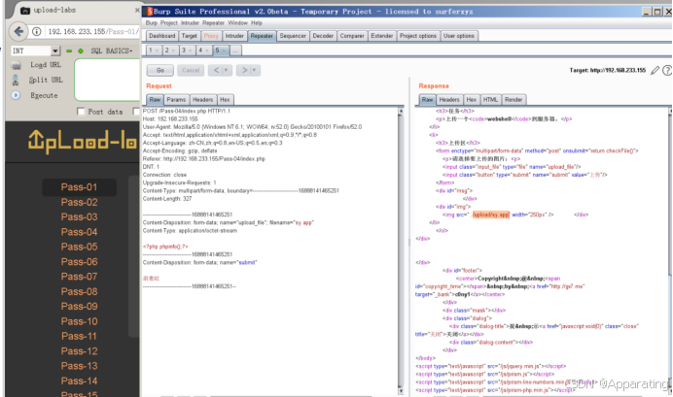Open the Window menu in Burp
The width and height of the screenshot is (673, 397).
pos(237,23)
